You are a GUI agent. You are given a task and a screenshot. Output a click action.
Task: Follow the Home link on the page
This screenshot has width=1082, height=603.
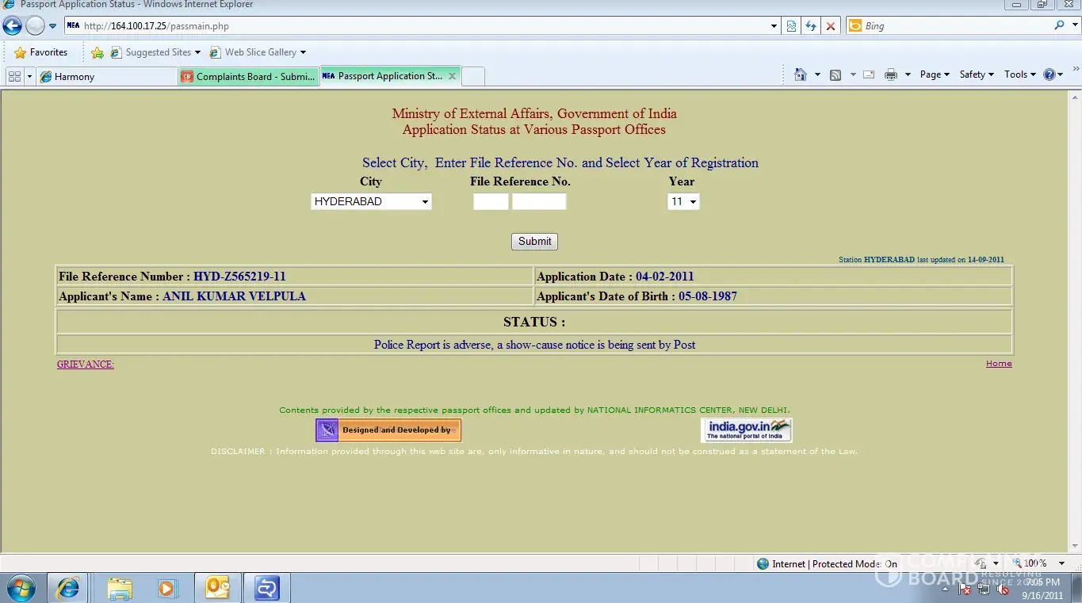click(999, 364)
